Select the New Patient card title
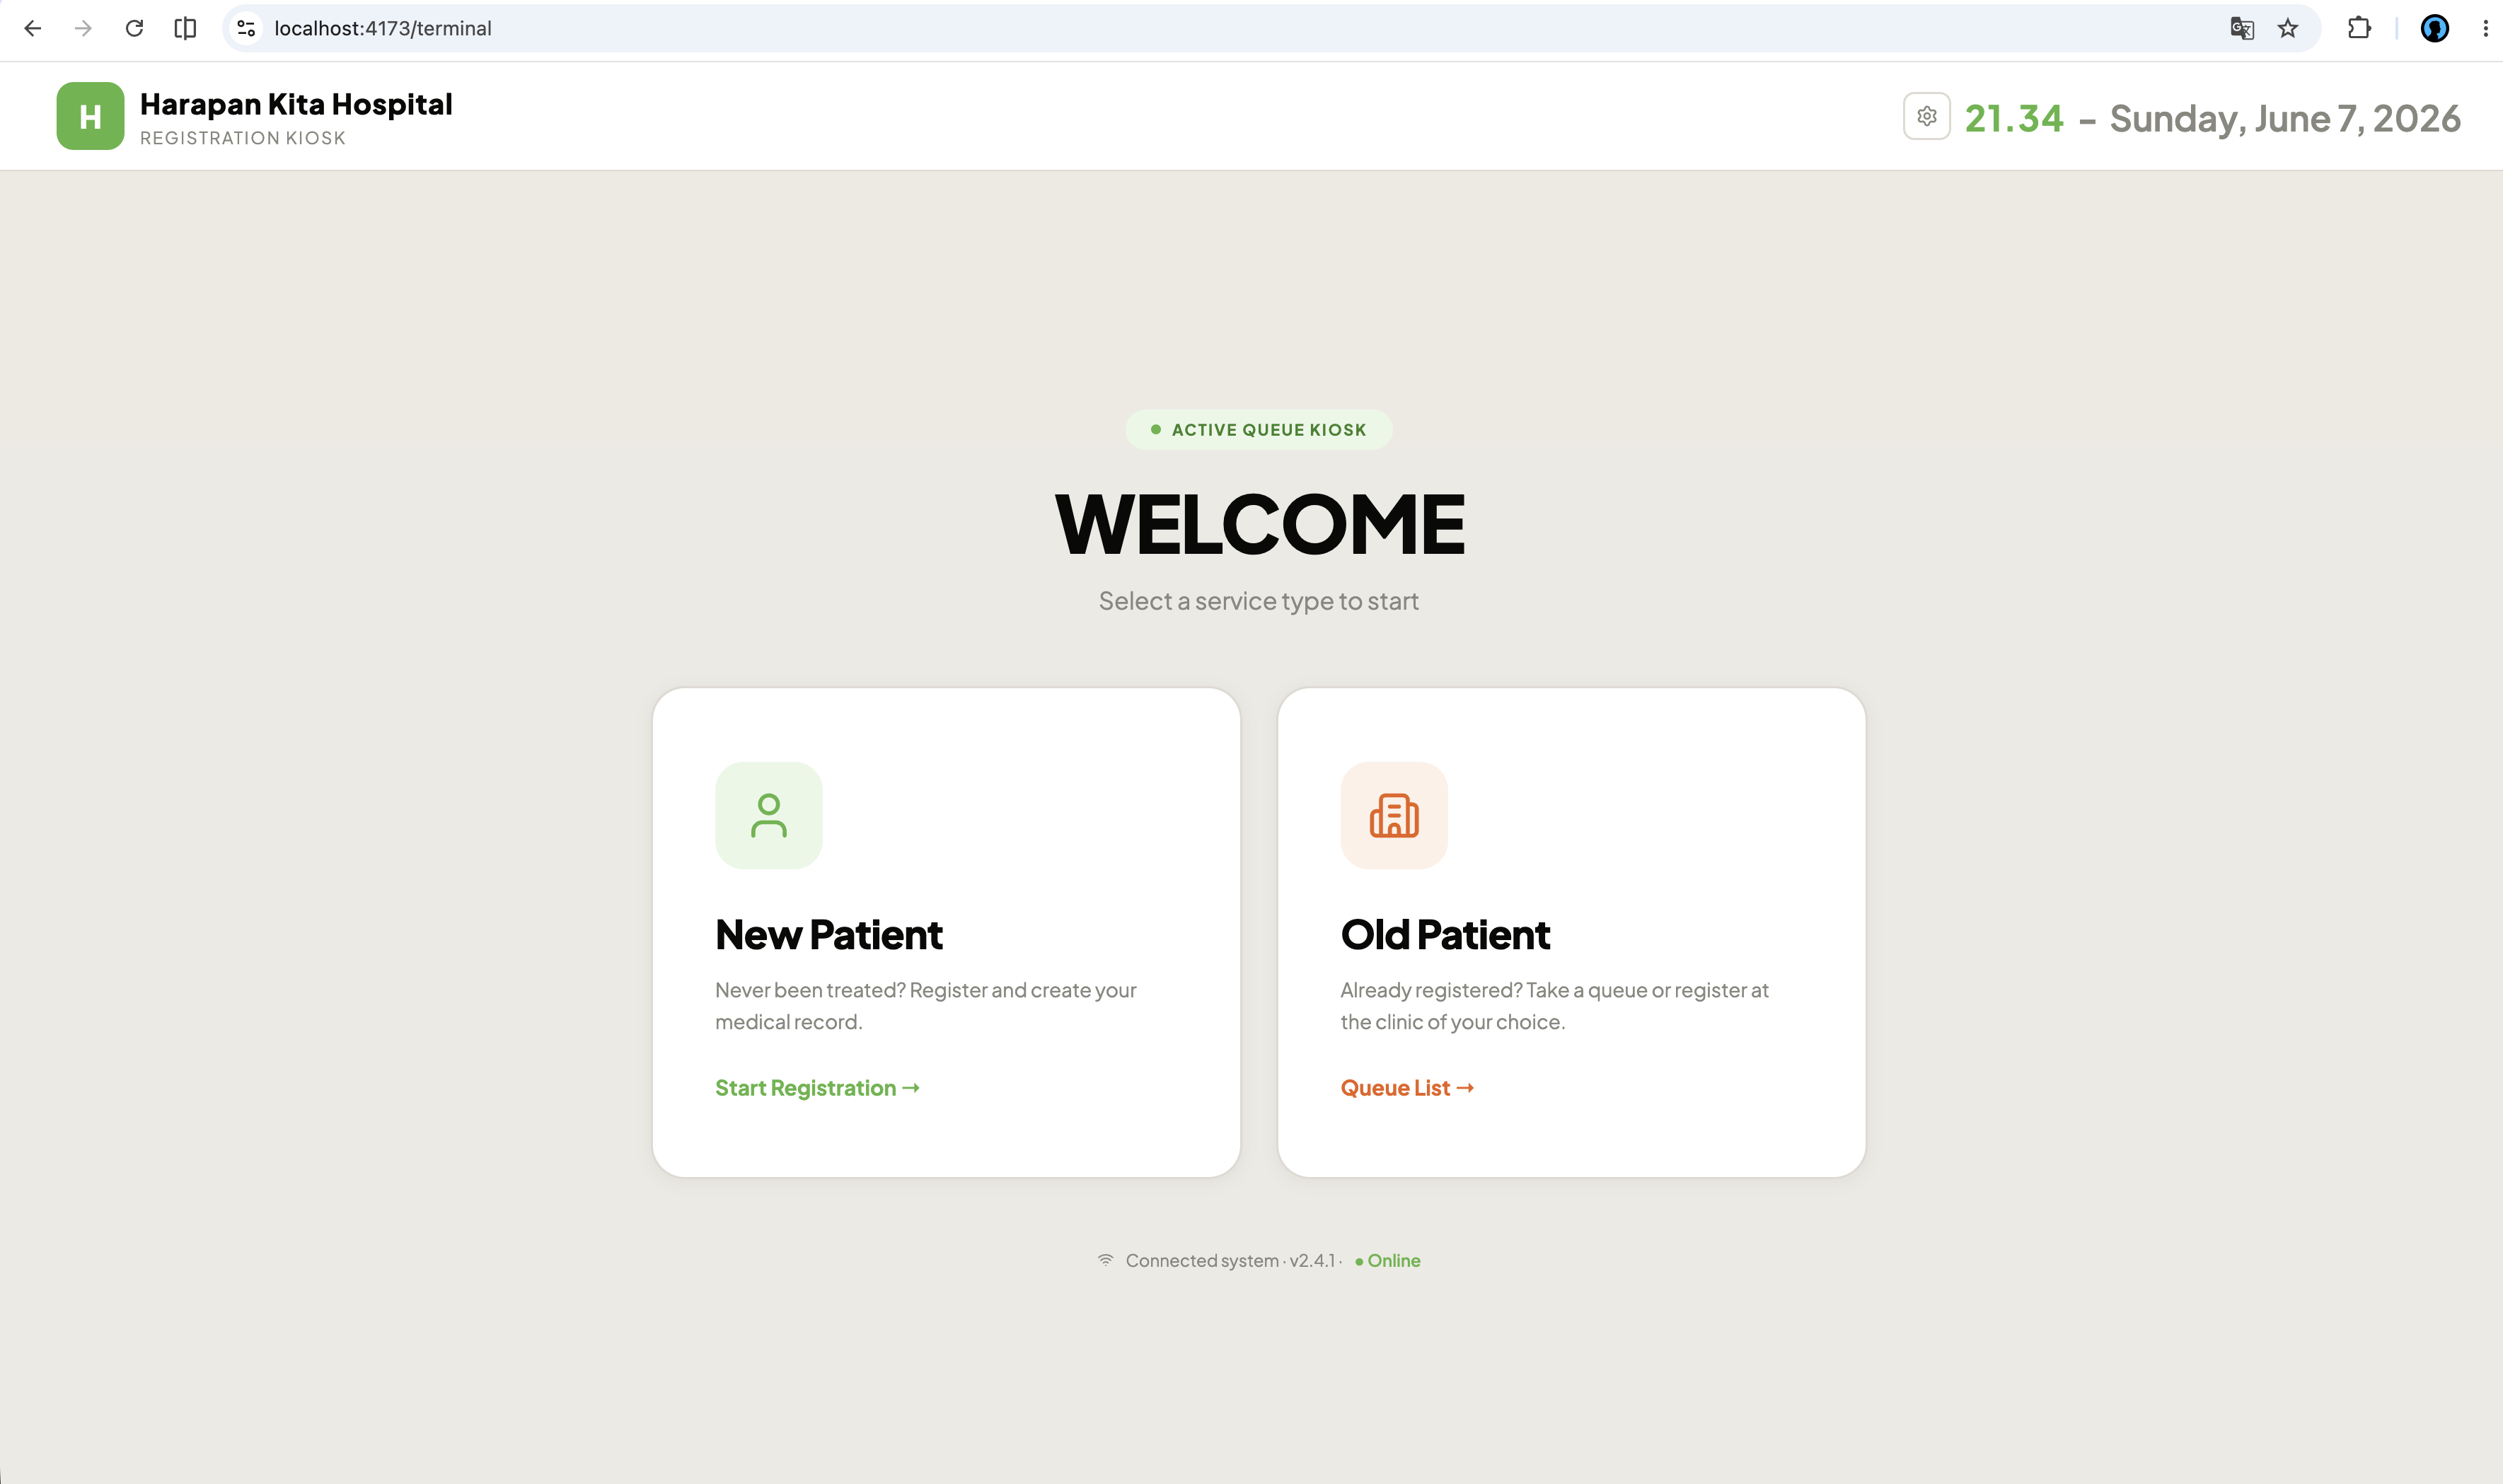The image size is (2503, 1484). pyautogui.click(x=829, y=935)
